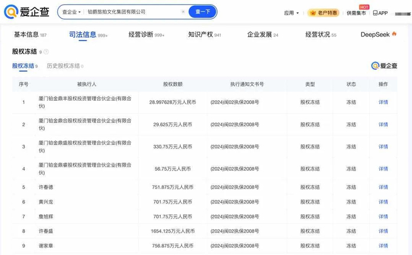Click 厦门铂金鼎丰股权投资管理合伙企业 name
412x255 pixels.
click(85, 102)
